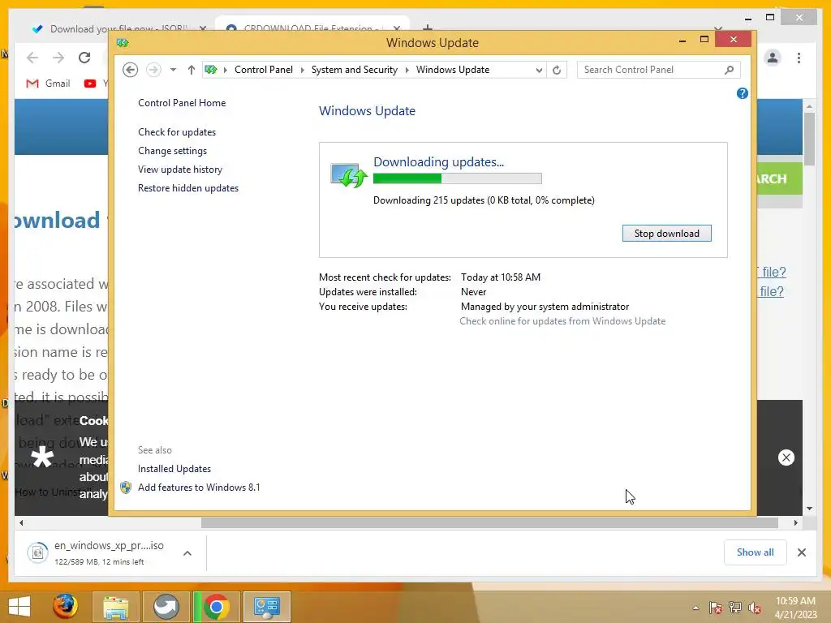The width and height of the screenshot is (831, 623).
Task: Open a new Chrome tab
Action: [x=428, y=28]
